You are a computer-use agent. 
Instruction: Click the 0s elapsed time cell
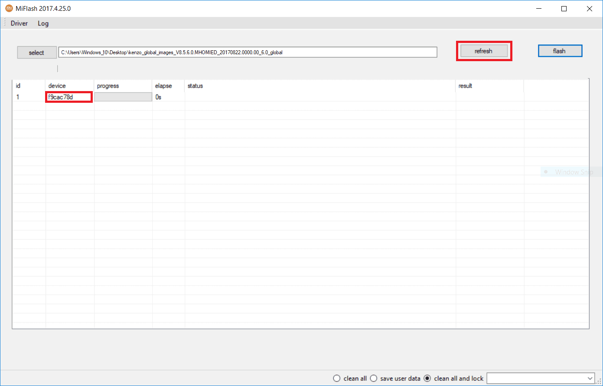coord(168,97)
